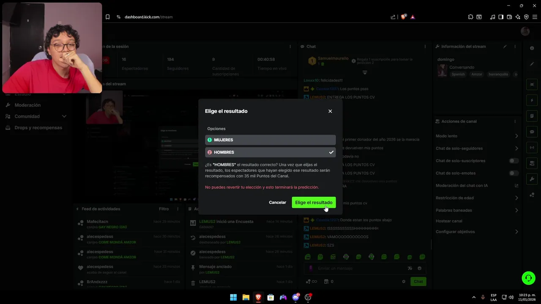The height and width of the screenshot is (304, 541).
Task: Edit stream info with the pencil icon
Action: pyautogui.click(x=505, y=46)
